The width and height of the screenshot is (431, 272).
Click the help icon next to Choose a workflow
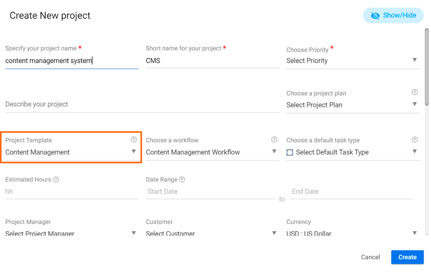point(274,139)
